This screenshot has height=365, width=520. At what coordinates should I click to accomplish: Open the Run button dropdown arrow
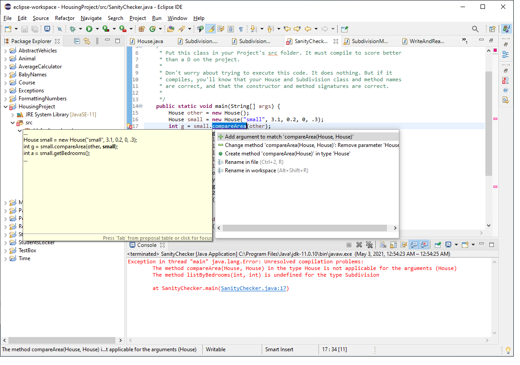(97, 28)
